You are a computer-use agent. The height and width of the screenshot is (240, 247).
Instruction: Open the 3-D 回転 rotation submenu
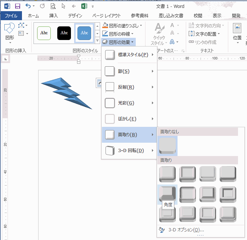point(129,151)
